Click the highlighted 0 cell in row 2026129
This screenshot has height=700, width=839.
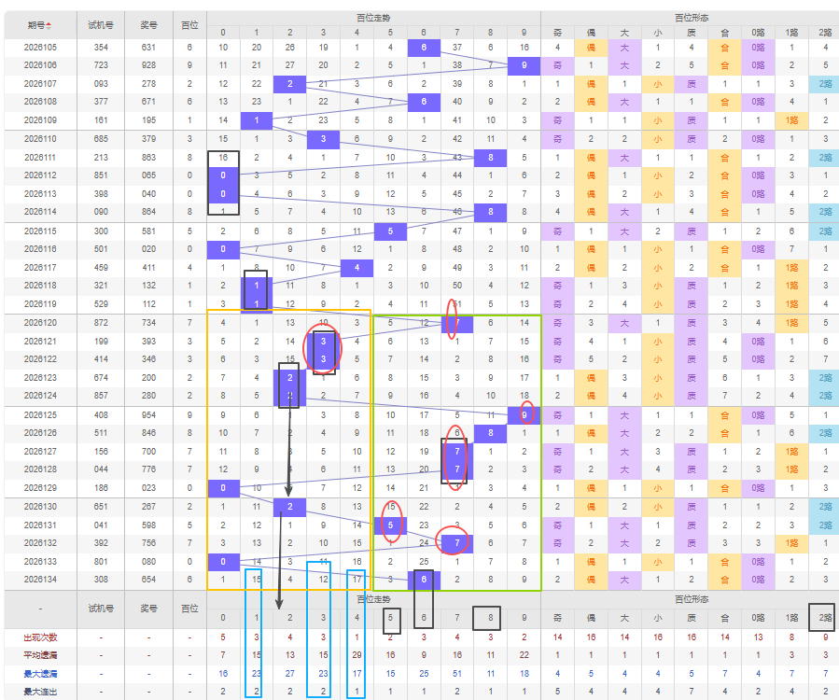(223, 488)
